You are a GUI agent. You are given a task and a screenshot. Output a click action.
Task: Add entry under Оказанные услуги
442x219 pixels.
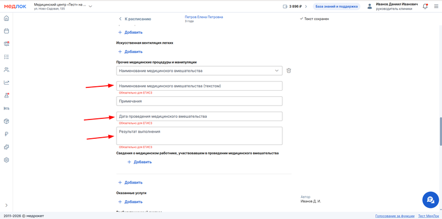click(x=130, y=202)
